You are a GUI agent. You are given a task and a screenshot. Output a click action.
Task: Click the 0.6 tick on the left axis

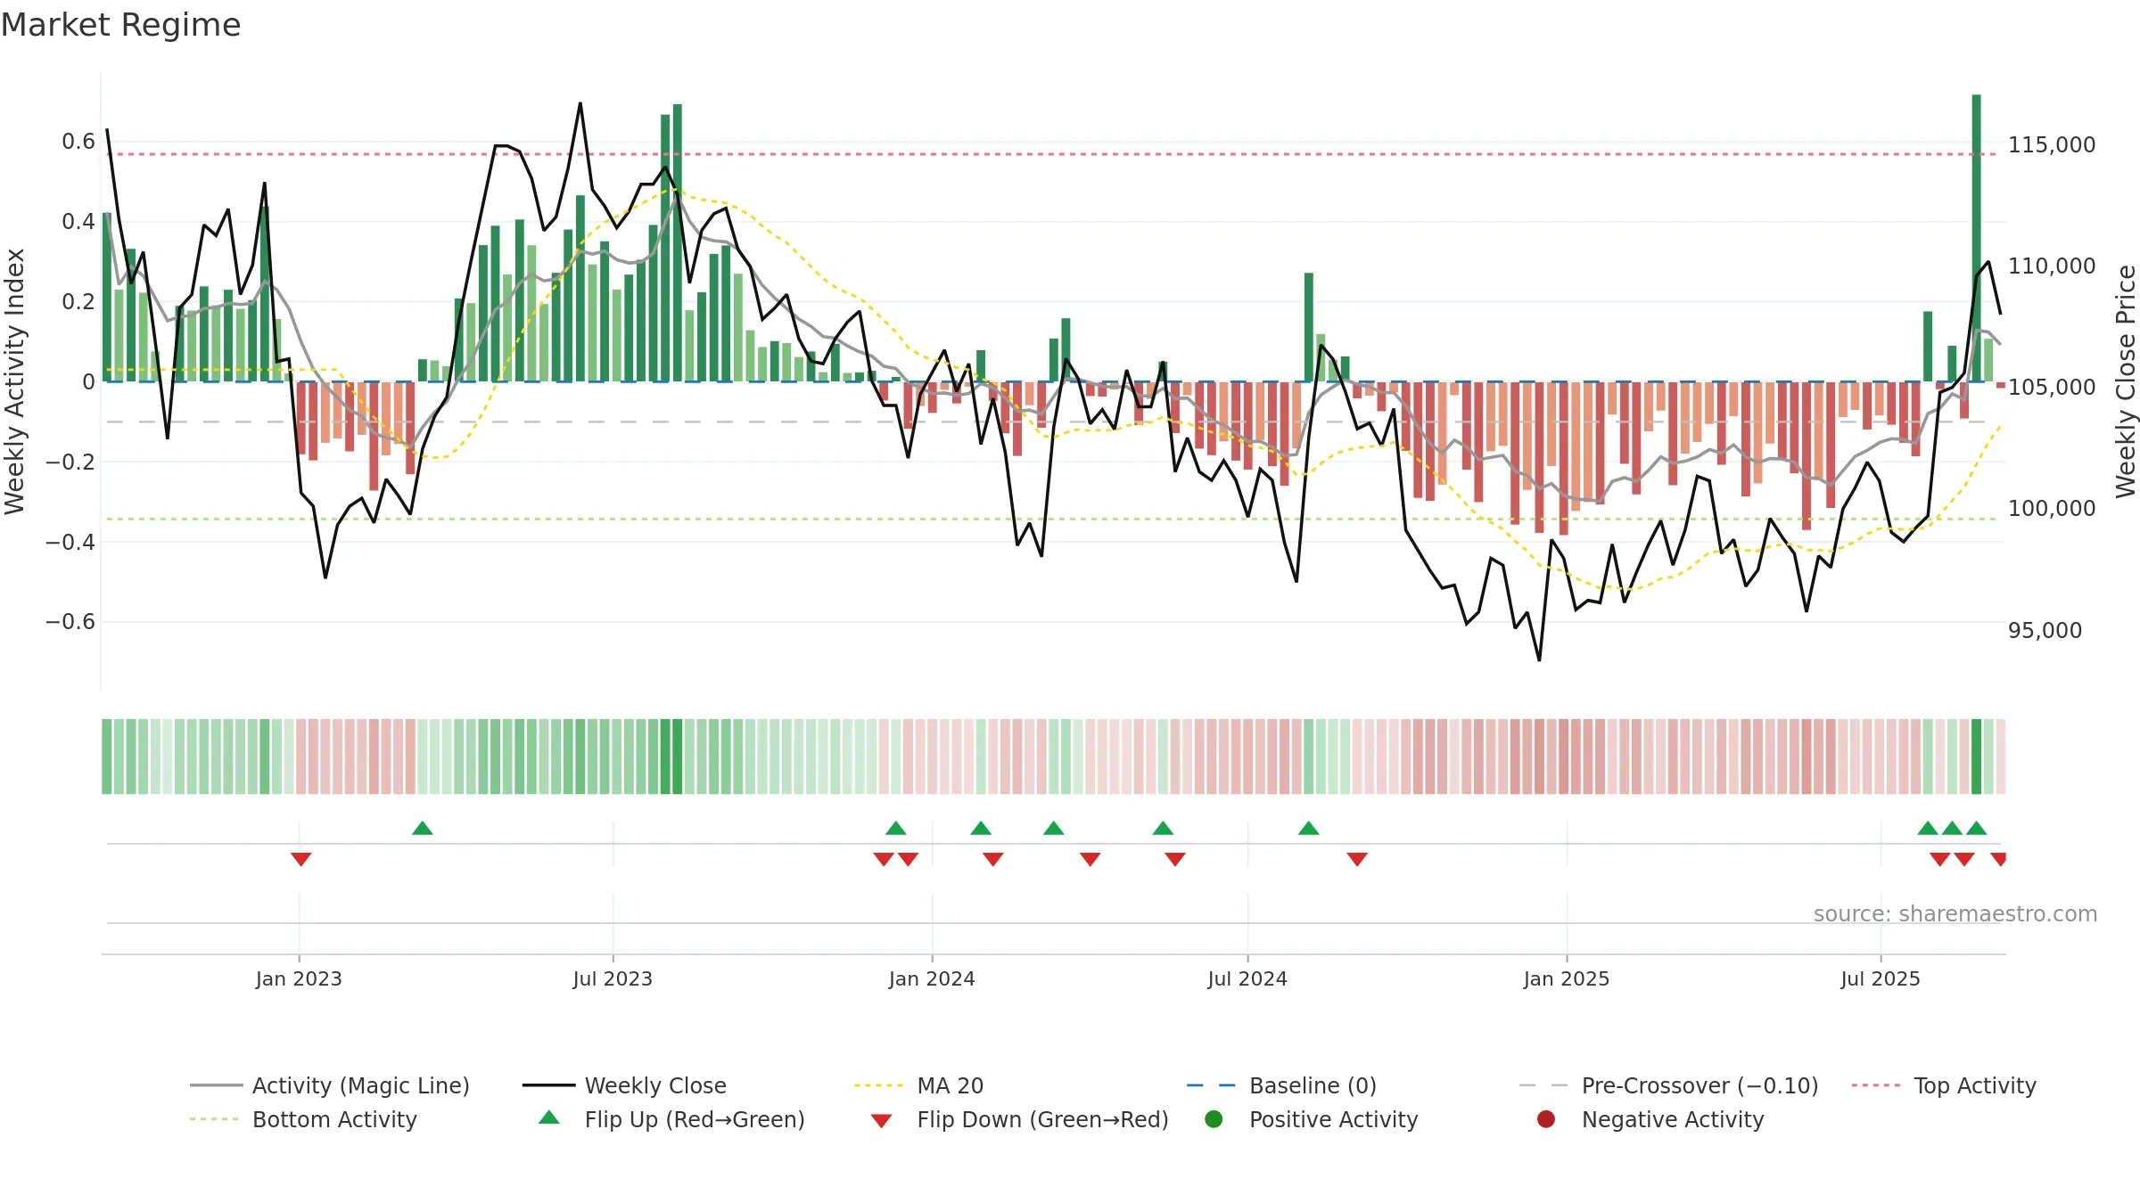coord(78,142)
